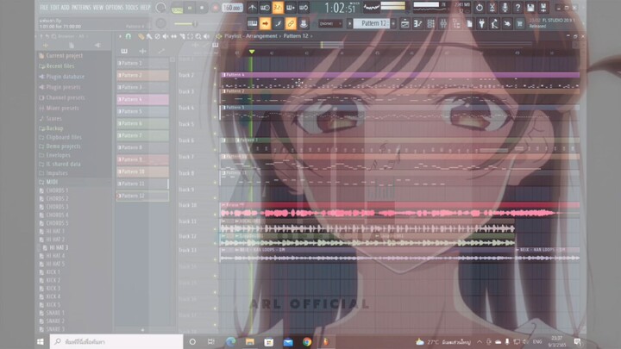This screenshot has height=349, width=621.
Task: Toggle overdub blend recording
Action: click(x=291, y=7)
